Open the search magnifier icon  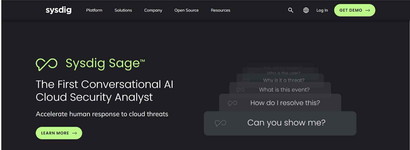click(291, 10)
